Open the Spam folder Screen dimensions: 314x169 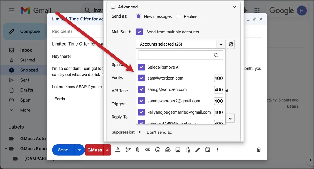tap(26, 100)
